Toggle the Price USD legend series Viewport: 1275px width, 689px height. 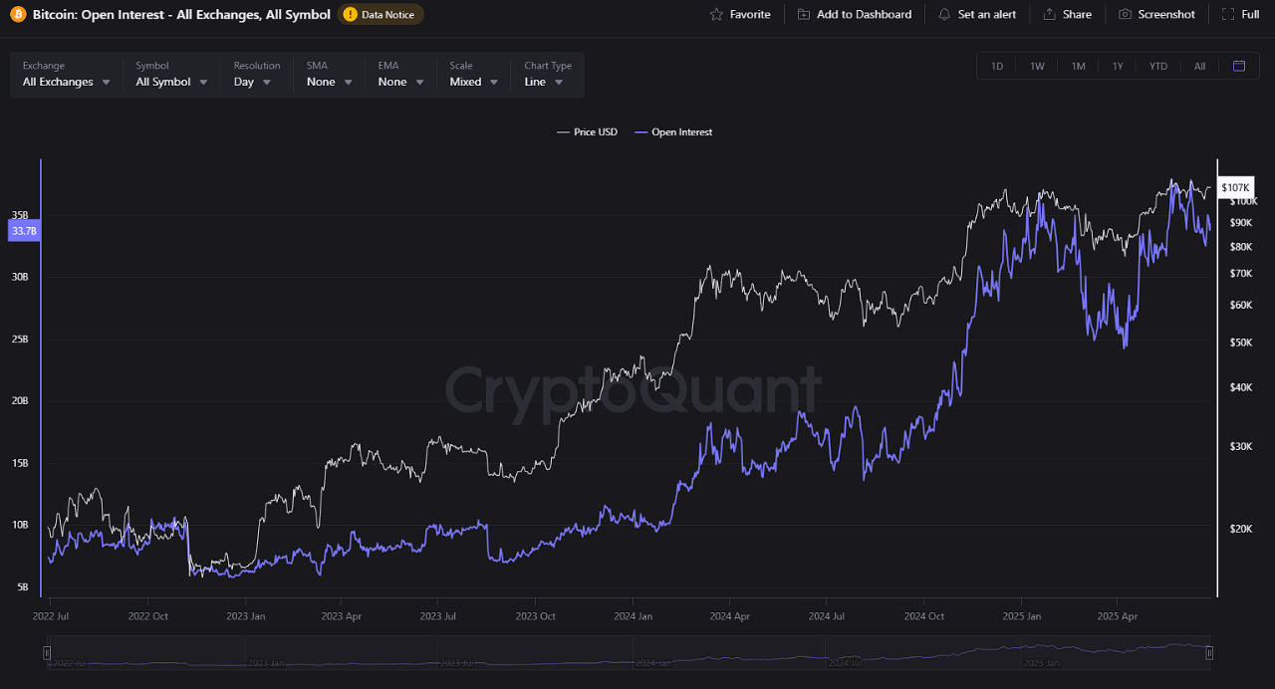click(x=588, y=132)
